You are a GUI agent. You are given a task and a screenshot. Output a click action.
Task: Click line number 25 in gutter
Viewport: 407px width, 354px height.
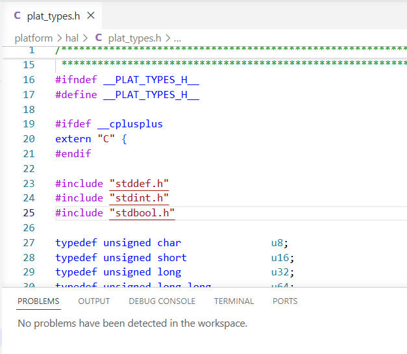pyautogui.click(x=29, y=213)
